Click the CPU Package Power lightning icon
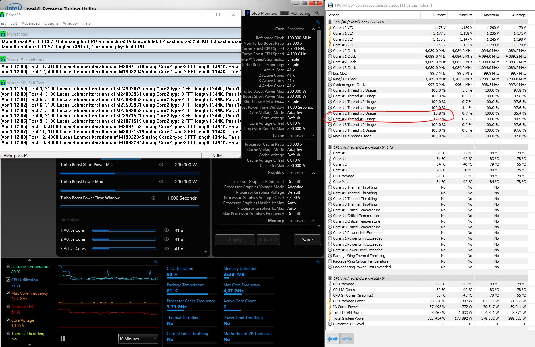Screen dimensions: 535x347 (330, 301)
